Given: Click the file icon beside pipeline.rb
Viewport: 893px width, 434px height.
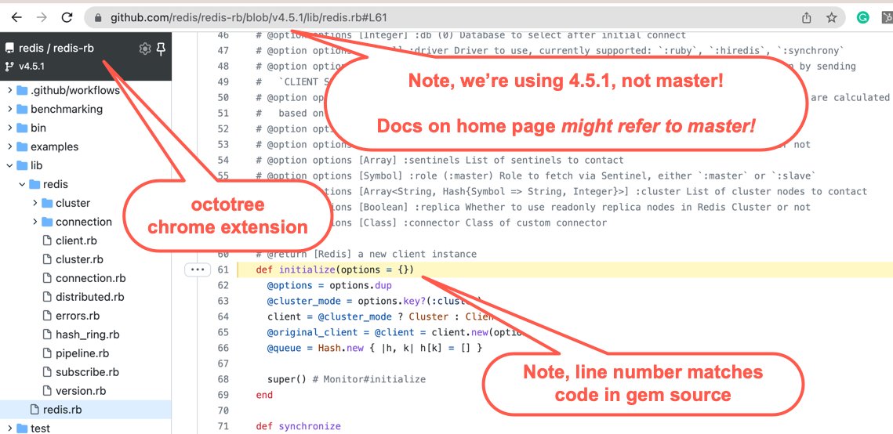Looking at the screenshot, I should 47,353.
